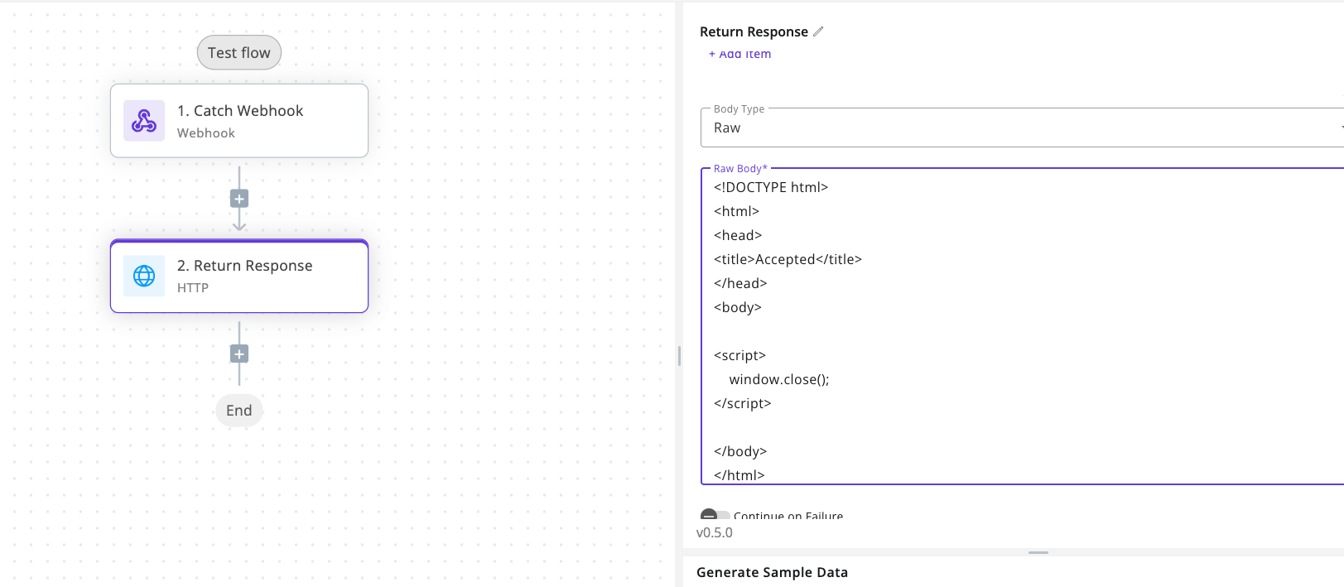Image resolution: width=1344 pixels, height=587 pixels.
Task: Click the Return Response globe icon
Action: 144,276
